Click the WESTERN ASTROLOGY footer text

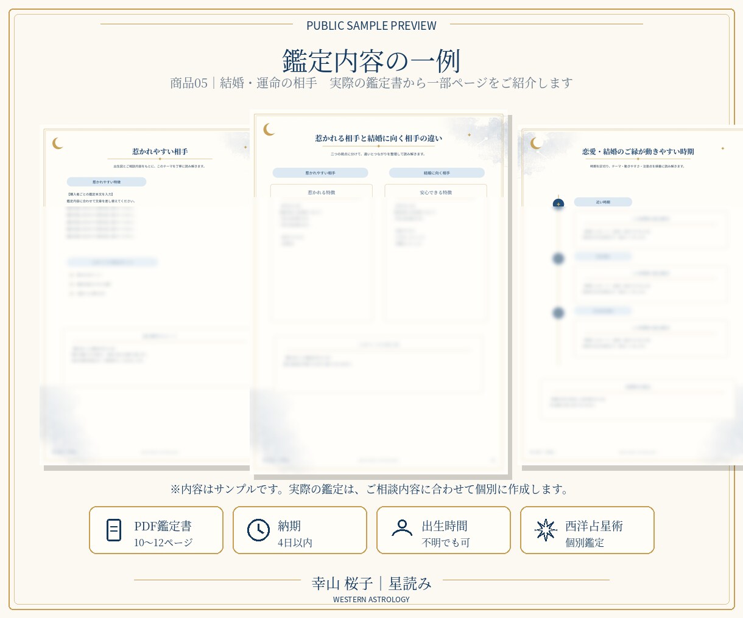pos(371,600)
